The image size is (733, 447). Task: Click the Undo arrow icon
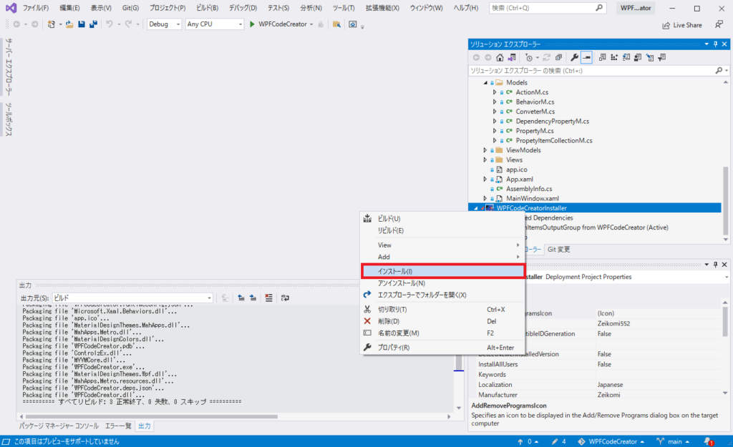pyautogui.click(x=110, y=24)
